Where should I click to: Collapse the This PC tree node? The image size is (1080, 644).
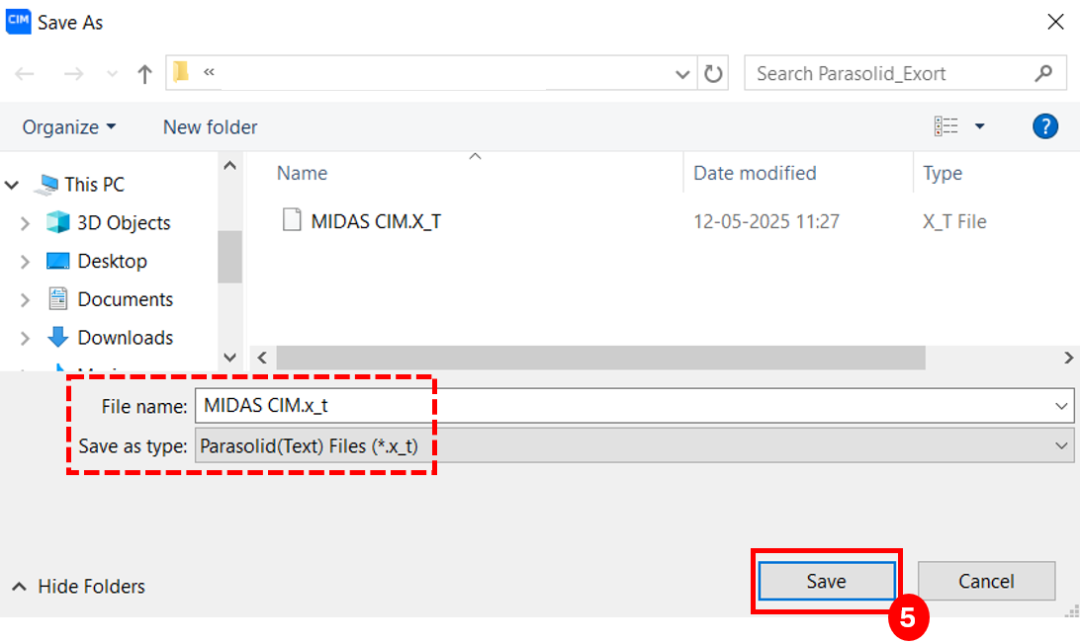tap(12, 185)
